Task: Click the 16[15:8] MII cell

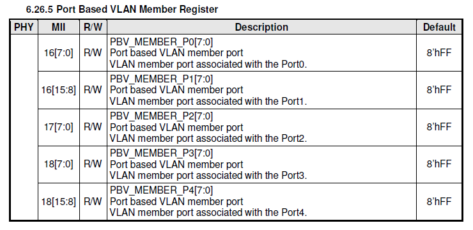Action: pos(59,90)
